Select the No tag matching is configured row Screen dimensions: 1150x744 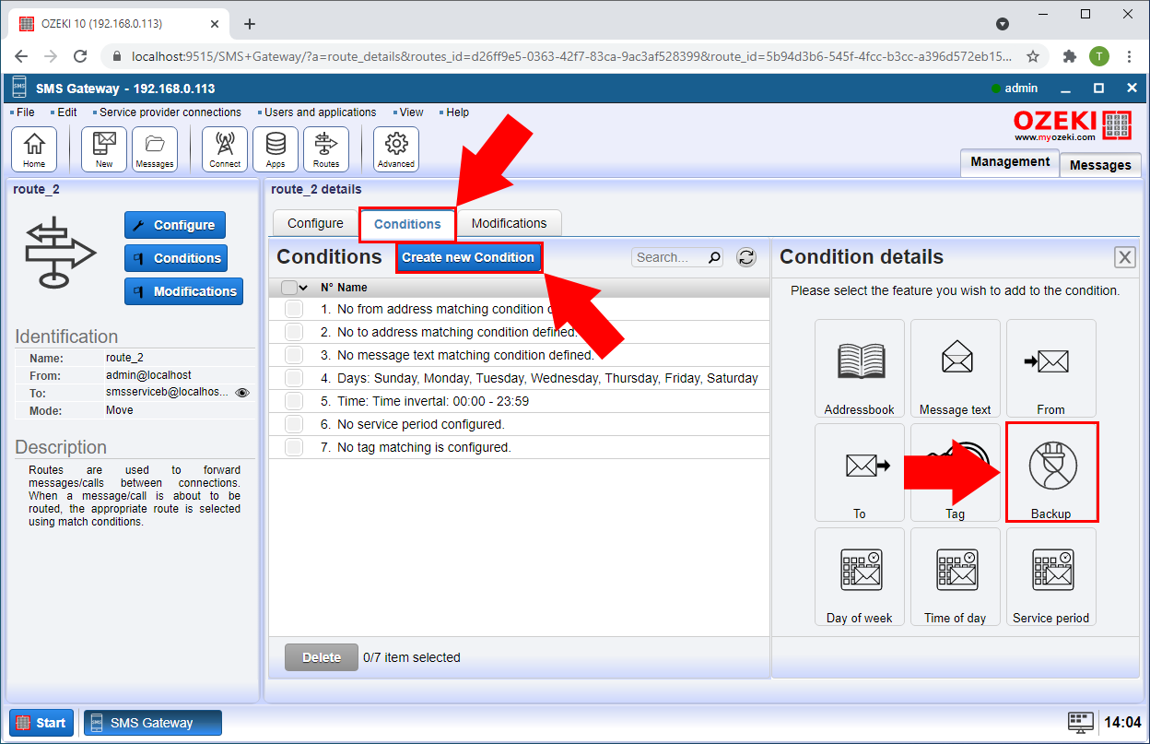click(519, 447)
